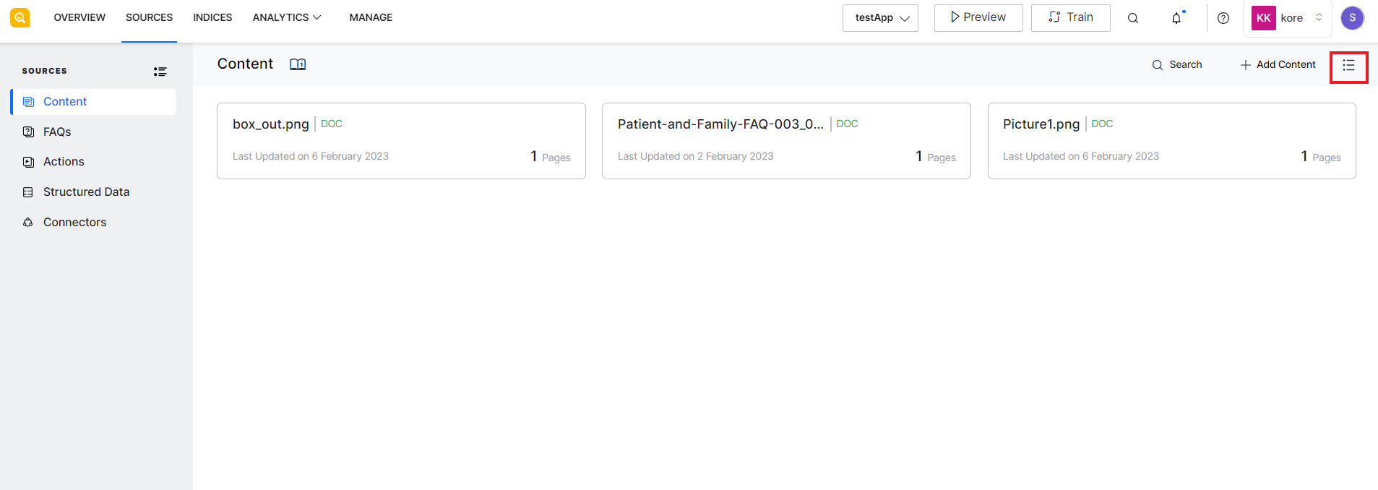
Task: Open the Connectors section icon
Action: coord(27,222)
